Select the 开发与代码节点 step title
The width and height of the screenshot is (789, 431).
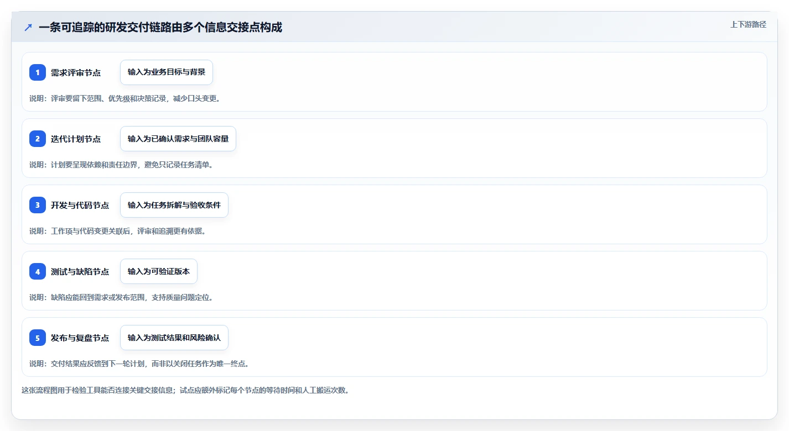pos(80,205)
